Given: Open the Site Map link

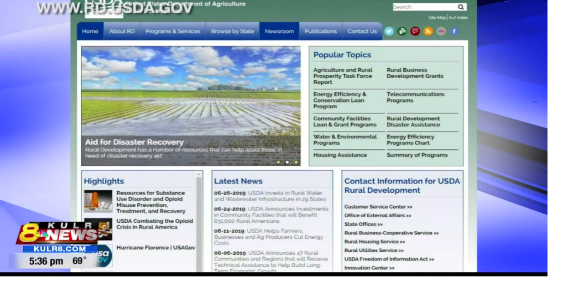Looking at the screenshot, I should click(x=437, y=18).
